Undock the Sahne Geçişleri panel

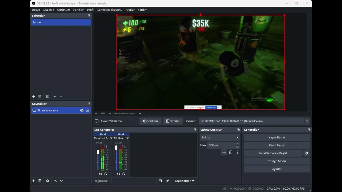coord(238,130)
